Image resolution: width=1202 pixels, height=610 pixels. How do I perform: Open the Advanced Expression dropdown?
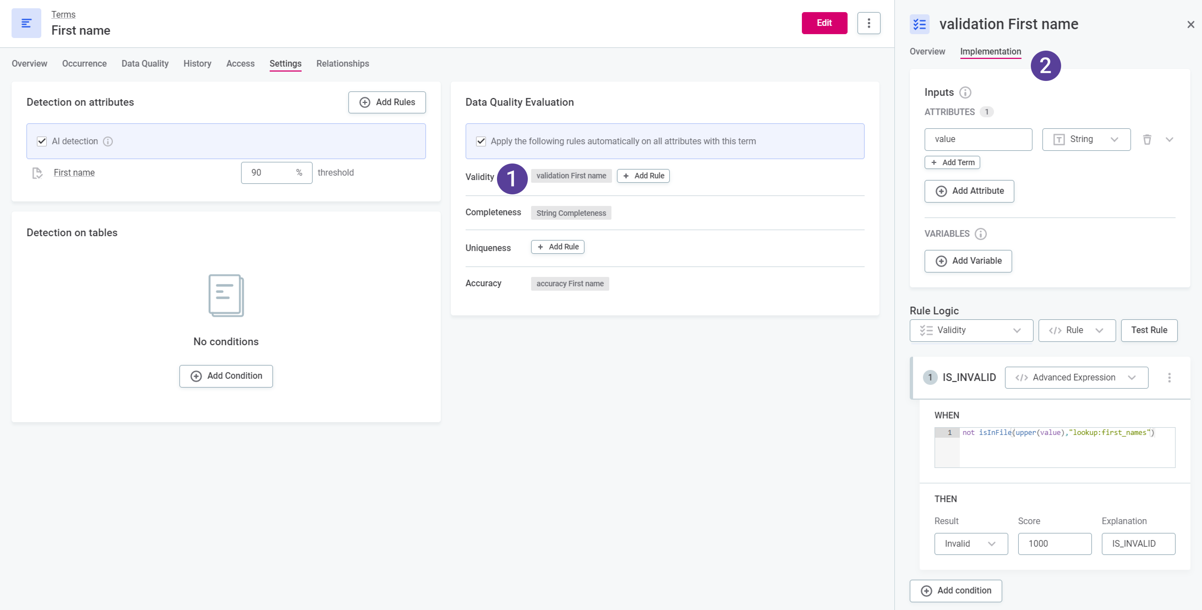point(1076,378)
